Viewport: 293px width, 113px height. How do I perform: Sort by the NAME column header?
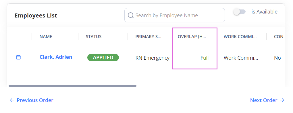46,36
